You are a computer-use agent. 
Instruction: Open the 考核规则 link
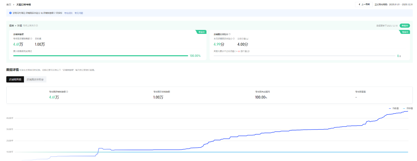pyautogui.click(x=68, y=13)
